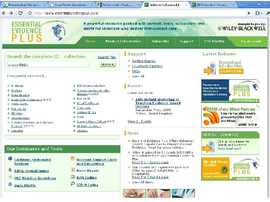The width and height of the screenshot is (270, 202).
Task: Open the FAQs support link
Action: click(x=136, y=71)
